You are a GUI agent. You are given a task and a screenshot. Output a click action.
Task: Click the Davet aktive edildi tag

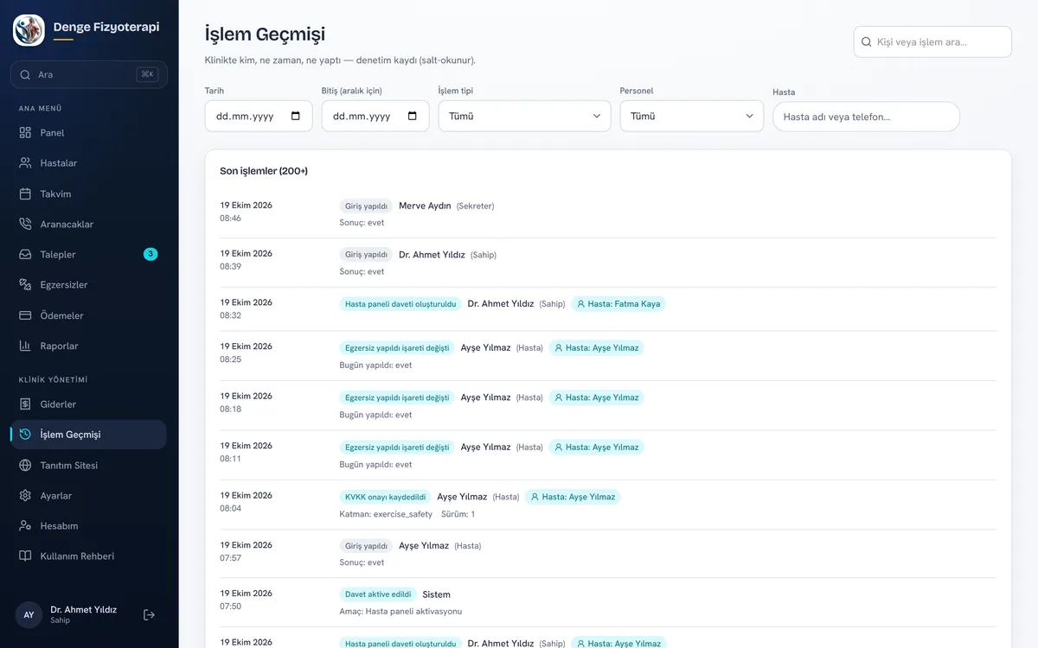378,594
